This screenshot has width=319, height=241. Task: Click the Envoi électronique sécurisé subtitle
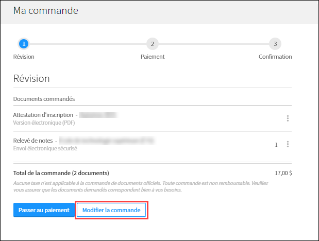tap(45, 148)
